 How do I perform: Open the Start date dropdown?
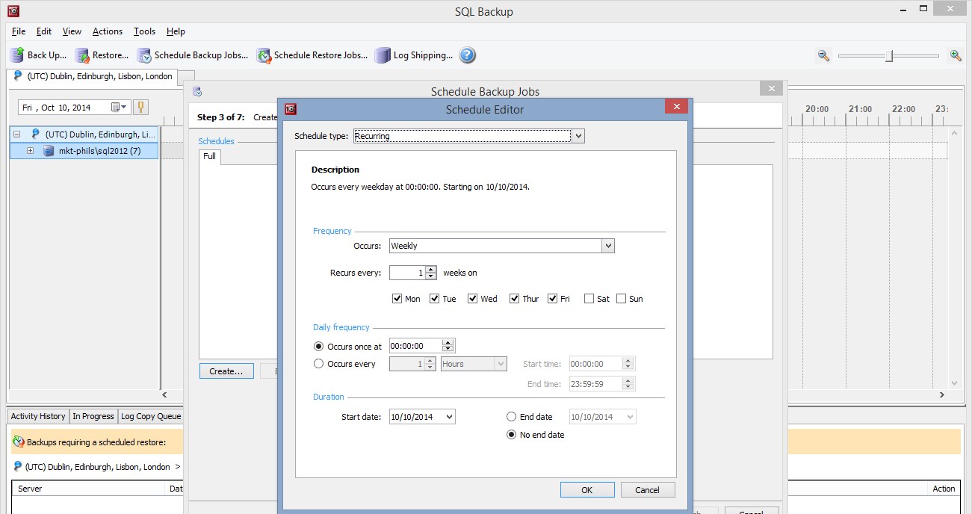coord(448,417)
